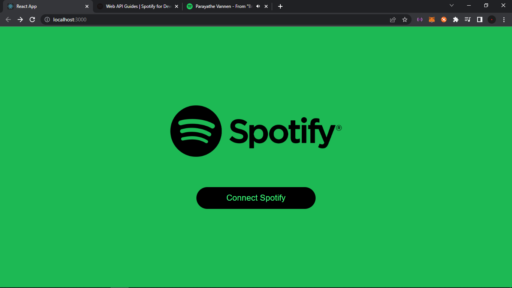This screenshot has width=512, height=288.
Task: Switch to the Web API Guides tab
Action: click(135, 6)
